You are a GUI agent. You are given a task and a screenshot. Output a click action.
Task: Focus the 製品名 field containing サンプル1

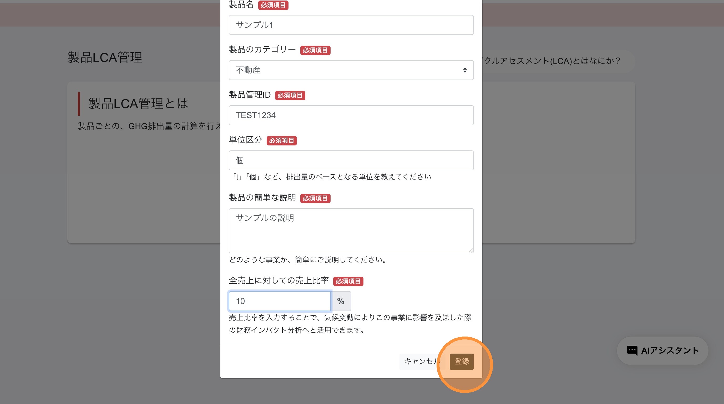coord(351,25)
